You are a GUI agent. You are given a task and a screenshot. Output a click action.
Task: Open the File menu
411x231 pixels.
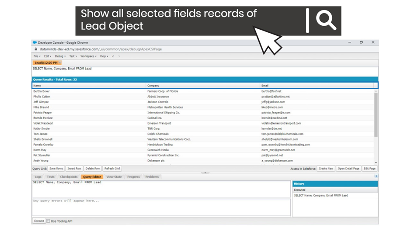pos(37,56)
